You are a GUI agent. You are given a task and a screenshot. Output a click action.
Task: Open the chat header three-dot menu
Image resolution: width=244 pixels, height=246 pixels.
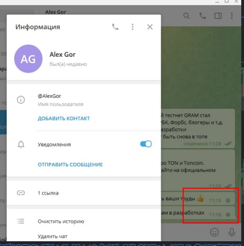[232, 16]
